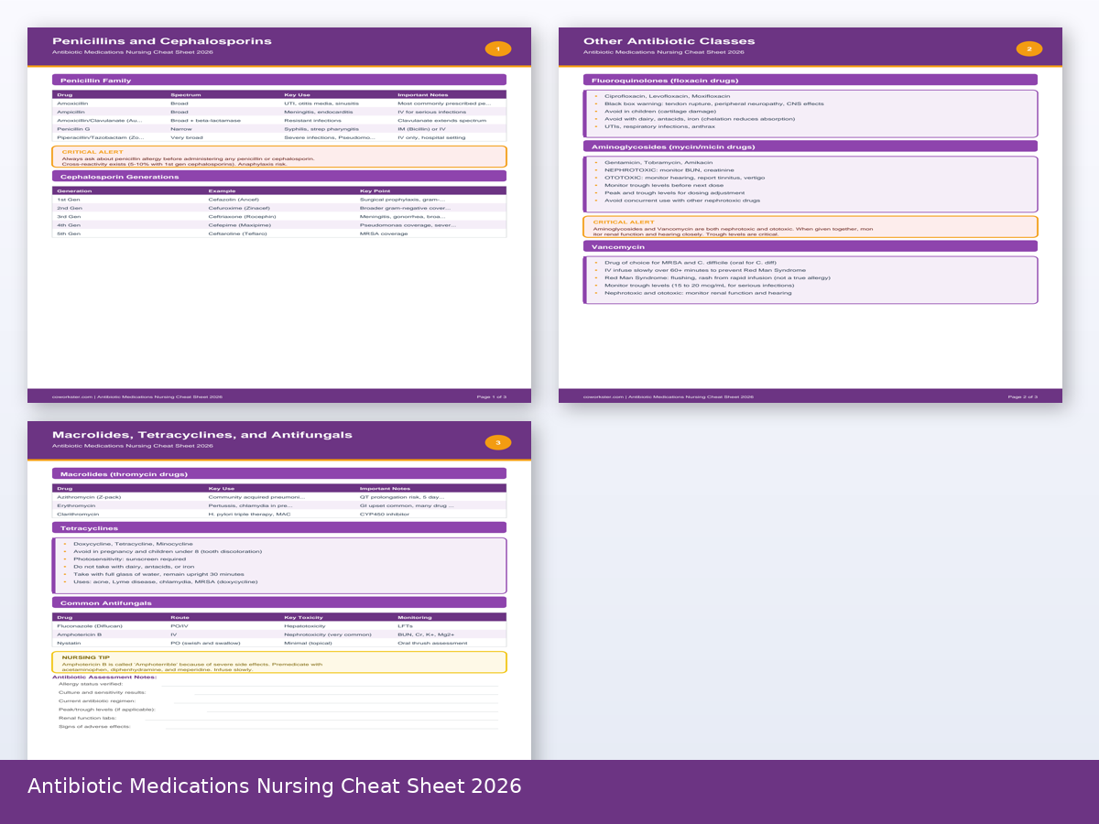Click the Allergy status verified input line
This screenshot has height=824, width=1099.
(330, 684)
